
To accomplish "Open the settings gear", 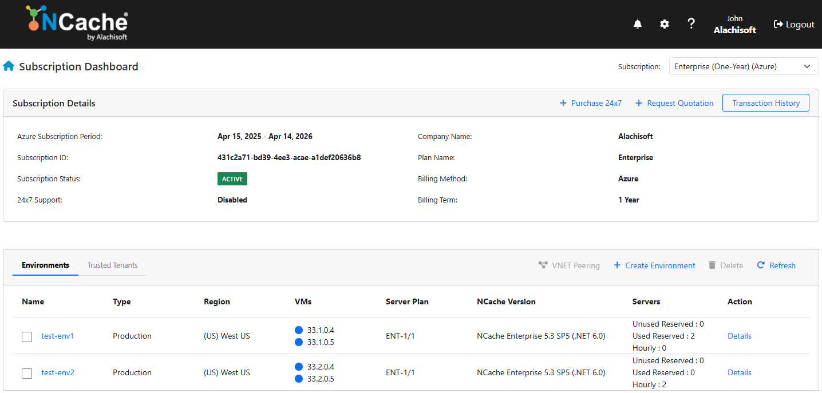I will click(x=665, y=24).
